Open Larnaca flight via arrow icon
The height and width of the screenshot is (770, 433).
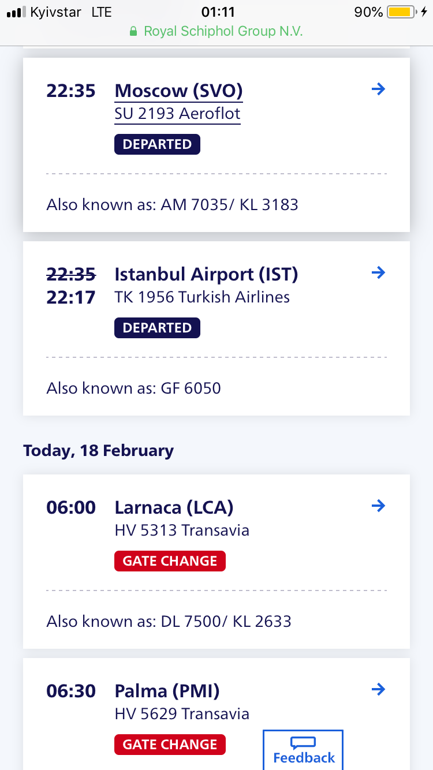(378, 506)
